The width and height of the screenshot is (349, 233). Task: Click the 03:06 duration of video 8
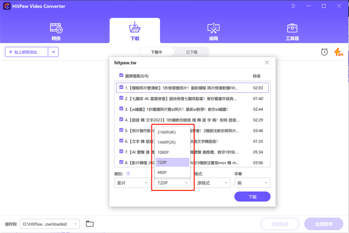tap(258, 163)
